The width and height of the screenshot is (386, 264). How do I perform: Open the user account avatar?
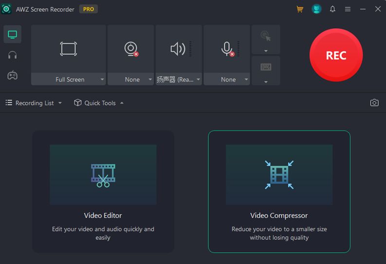click(x=316, y=9)
